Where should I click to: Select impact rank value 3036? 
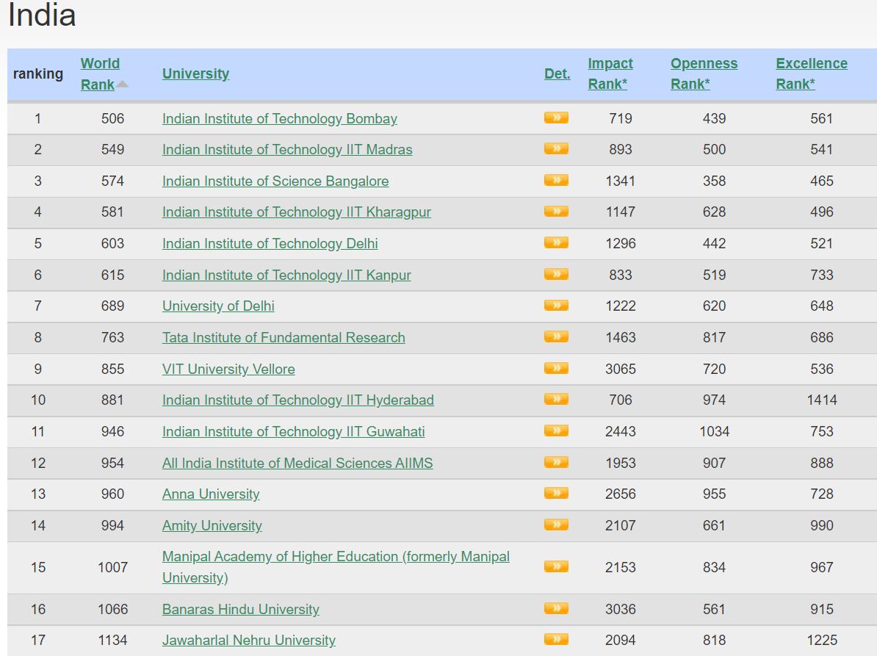pyautogui.click(x=620, y=609)
